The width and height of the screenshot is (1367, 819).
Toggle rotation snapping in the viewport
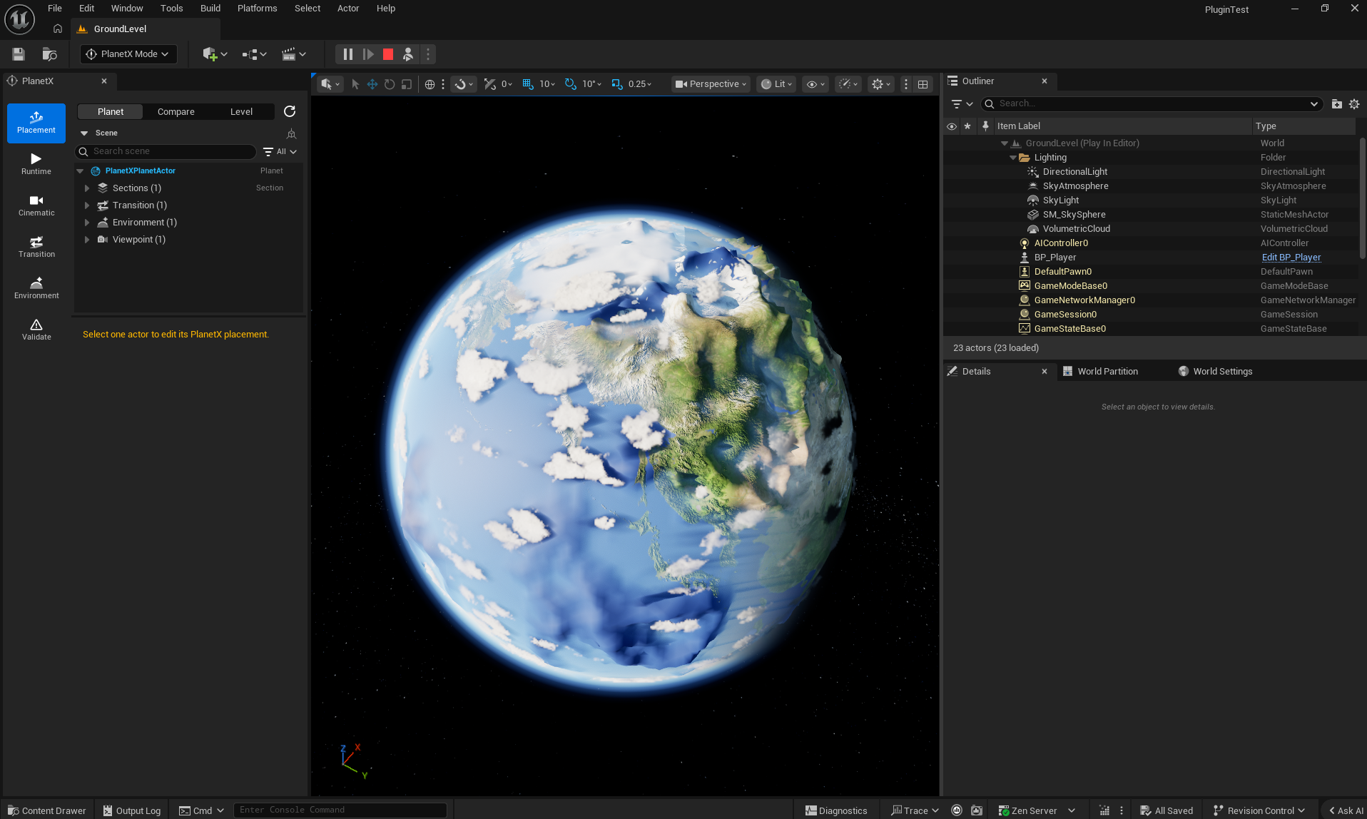tap(571, 84)
